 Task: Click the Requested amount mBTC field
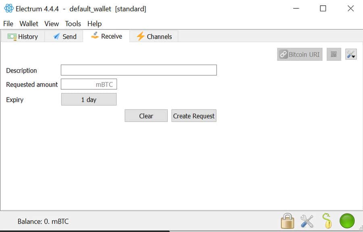point(89,84)
